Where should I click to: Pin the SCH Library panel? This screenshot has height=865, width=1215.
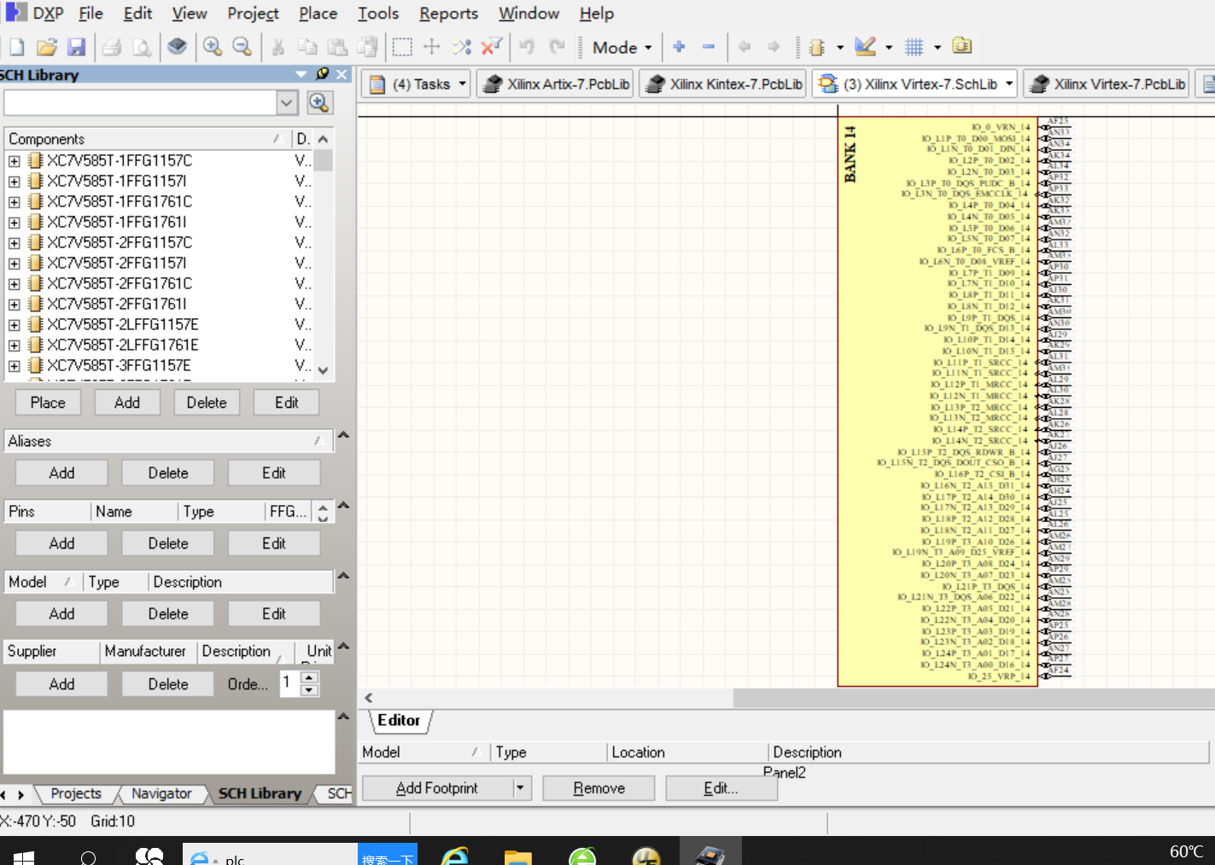[323, 74]
